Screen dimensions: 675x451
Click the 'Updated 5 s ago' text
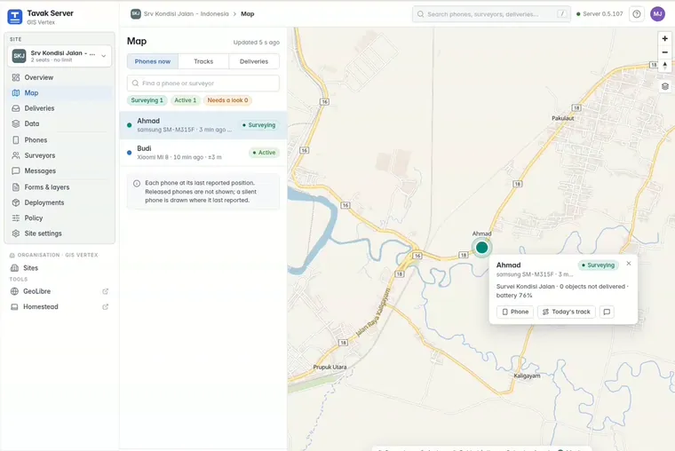pos(256,43)
